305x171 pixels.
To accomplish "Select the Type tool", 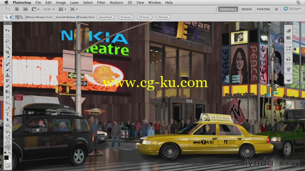I will pyautogui.click(x=7, y=114).
